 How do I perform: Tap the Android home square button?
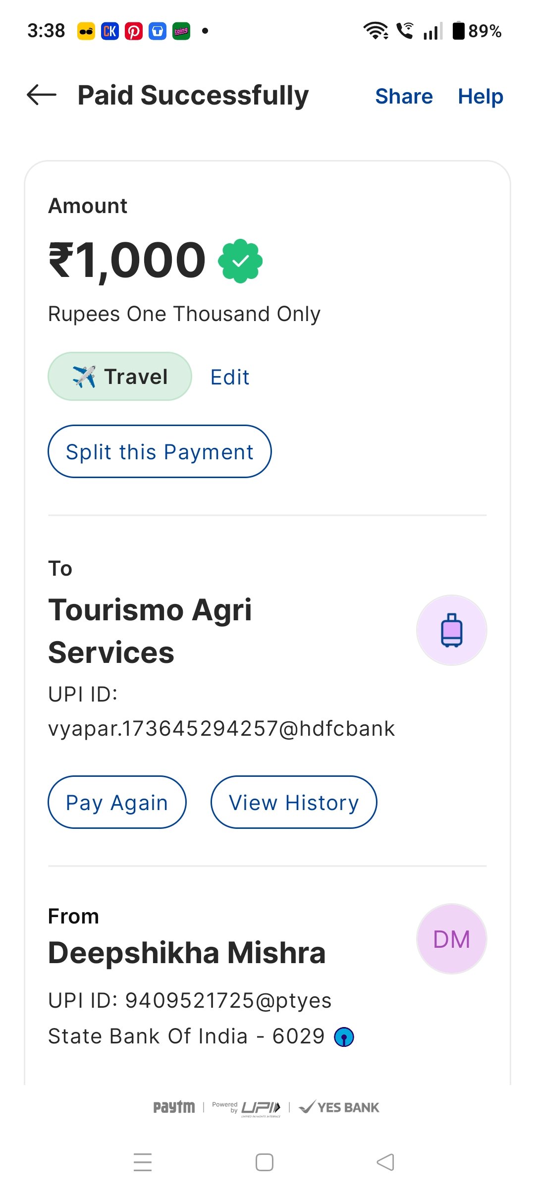coord(265,1162)
